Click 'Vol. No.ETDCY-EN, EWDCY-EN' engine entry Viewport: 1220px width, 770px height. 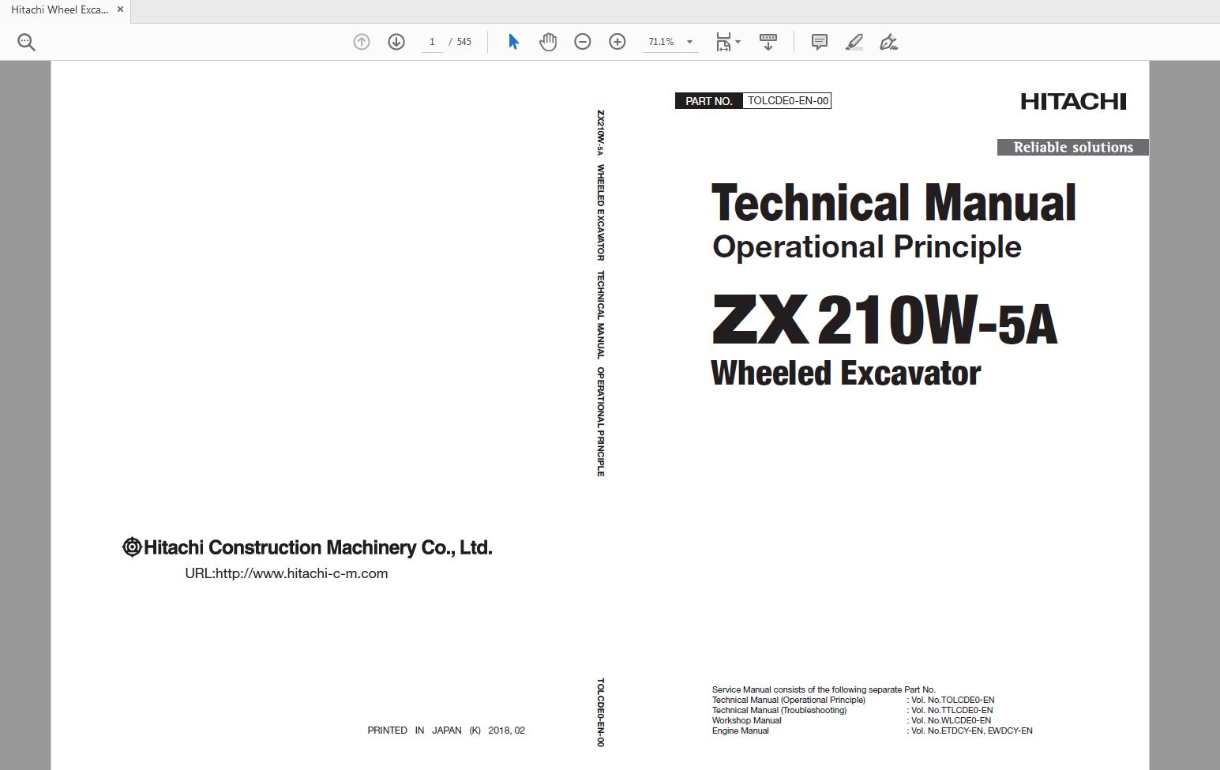pos(971,731)
